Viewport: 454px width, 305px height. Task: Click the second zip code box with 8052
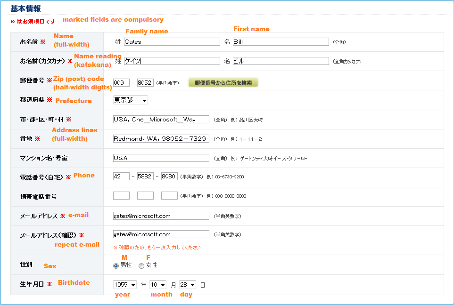tap(145, 83)
